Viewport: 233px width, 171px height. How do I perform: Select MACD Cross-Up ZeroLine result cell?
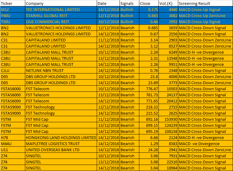coord(206,16)
